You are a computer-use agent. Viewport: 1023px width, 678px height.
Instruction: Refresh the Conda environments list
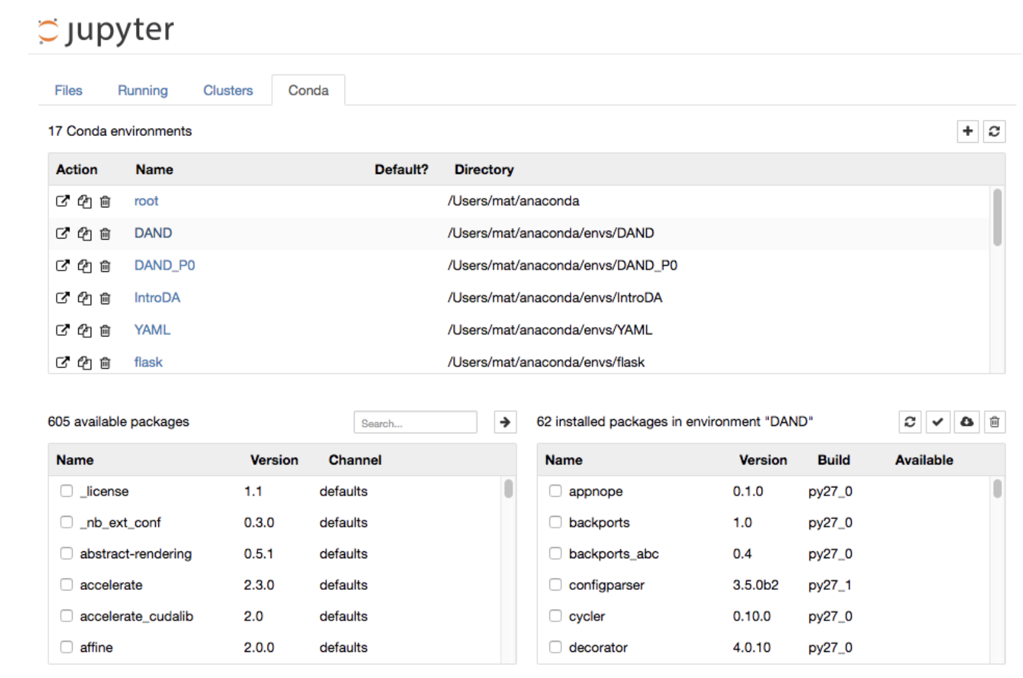pos(994,131)
